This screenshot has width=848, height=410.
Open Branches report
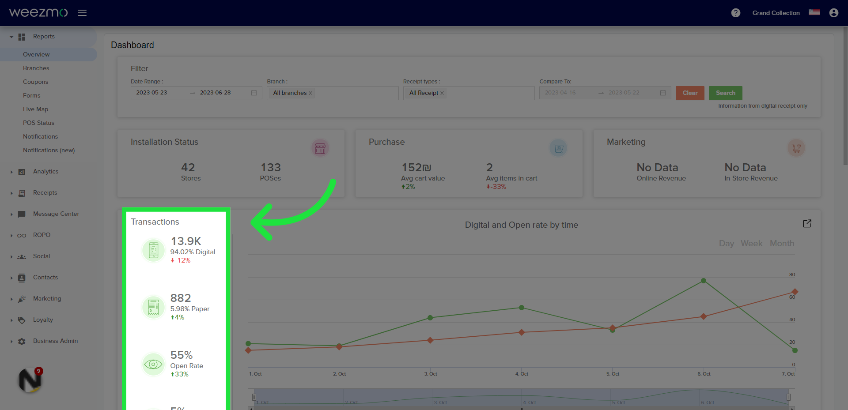36,68
